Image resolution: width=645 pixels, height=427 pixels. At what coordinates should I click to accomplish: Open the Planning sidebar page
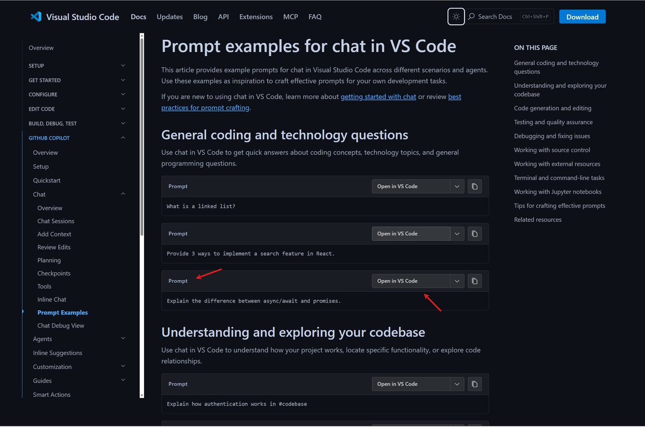pos(49,260)
